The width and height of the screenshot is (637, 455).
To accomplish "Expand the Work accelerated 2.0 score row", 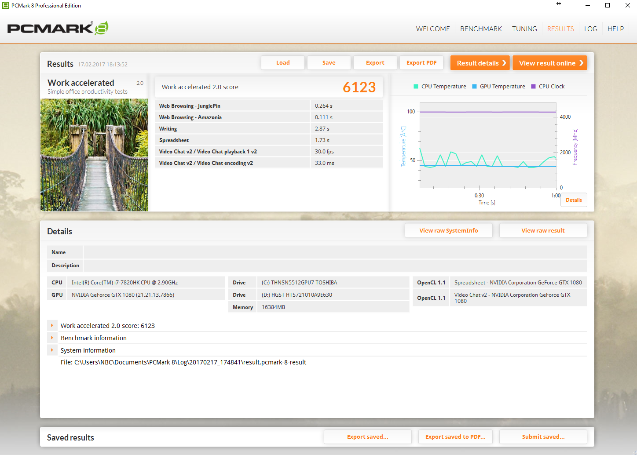I will (x=52, y=326).
